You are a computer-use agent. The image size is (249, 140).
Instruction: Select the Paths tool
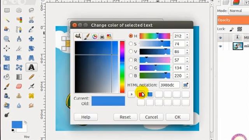click(x=19, y=30)
